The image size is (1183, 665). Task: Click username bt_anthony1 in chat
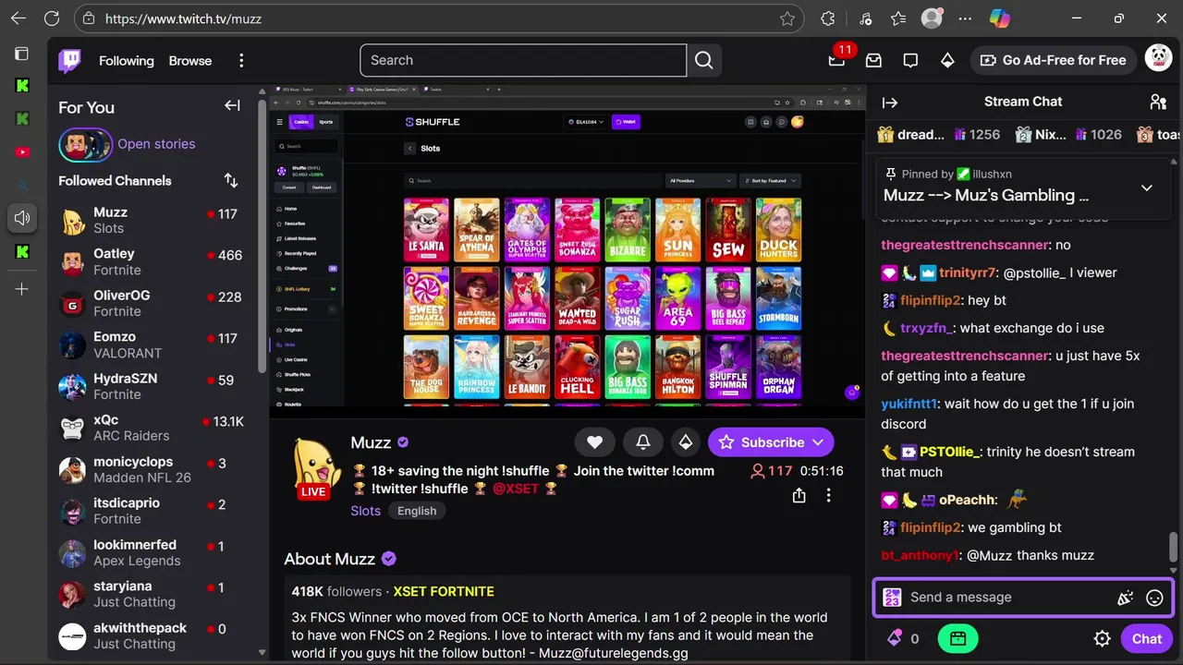point(920,555)
